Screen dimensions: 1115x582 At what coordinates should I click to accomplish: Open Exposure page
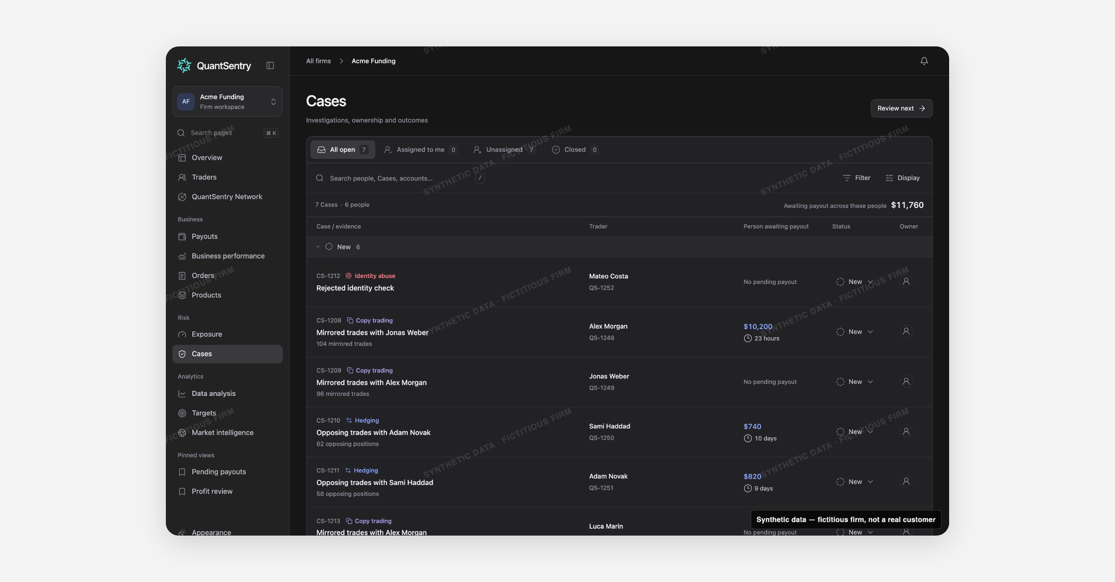click(x=227, y=334)
